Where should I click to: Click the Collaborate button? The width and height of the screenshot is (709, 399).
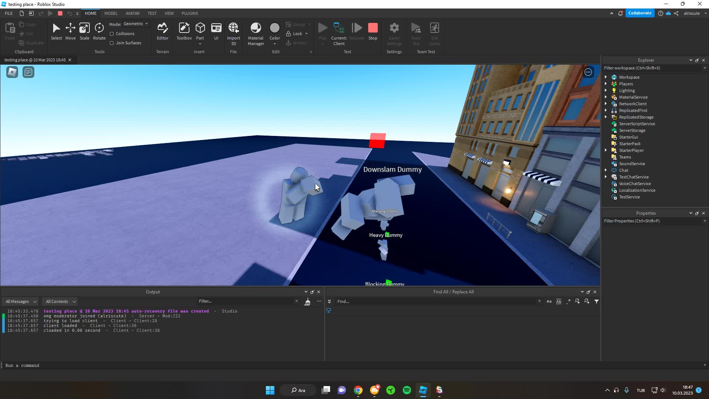click(640, 13)
